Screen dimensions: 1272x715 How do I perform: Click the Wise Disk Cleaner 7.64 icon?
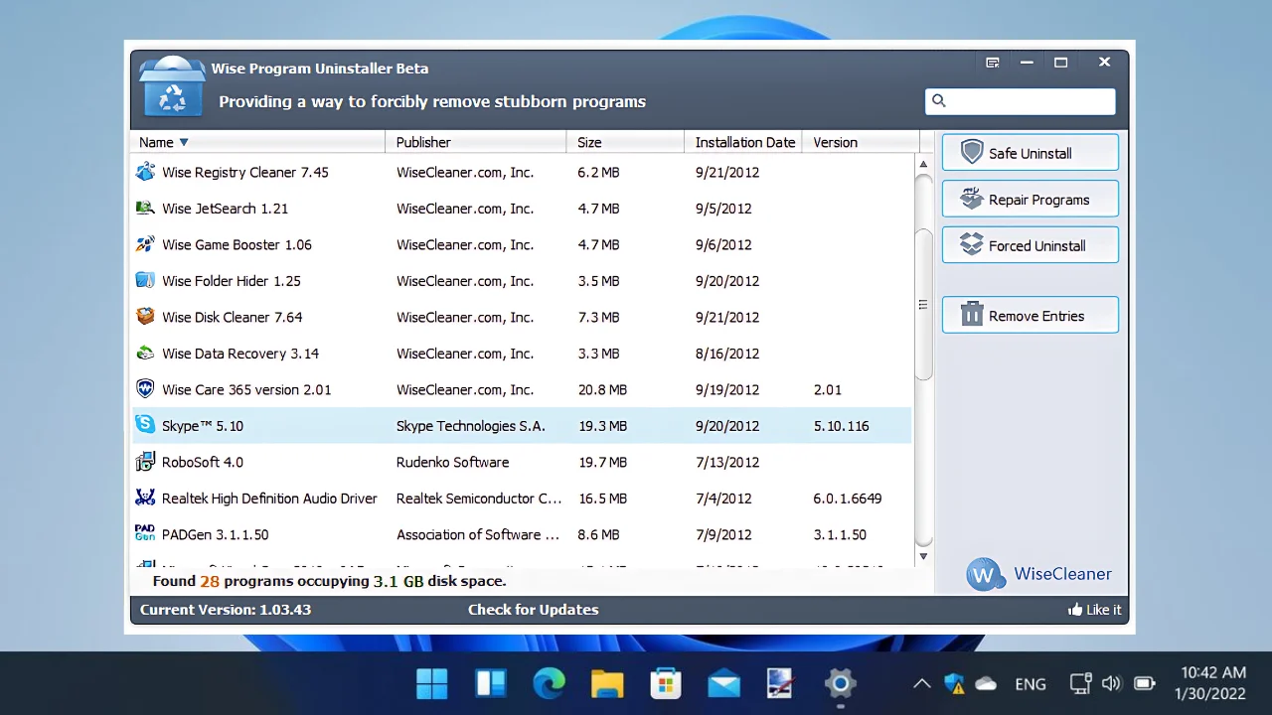145,317
